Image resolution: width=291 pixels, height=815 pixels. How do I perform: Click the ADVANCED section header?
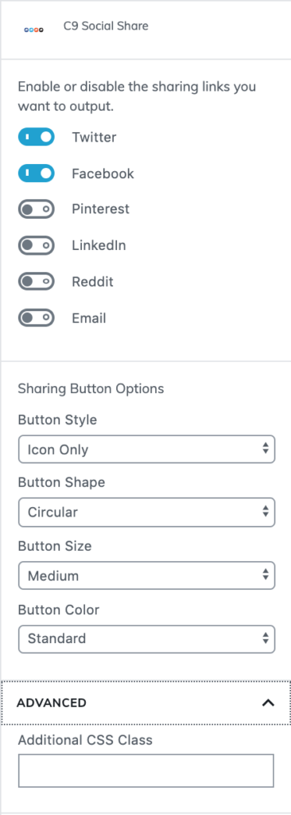point(145,703)
